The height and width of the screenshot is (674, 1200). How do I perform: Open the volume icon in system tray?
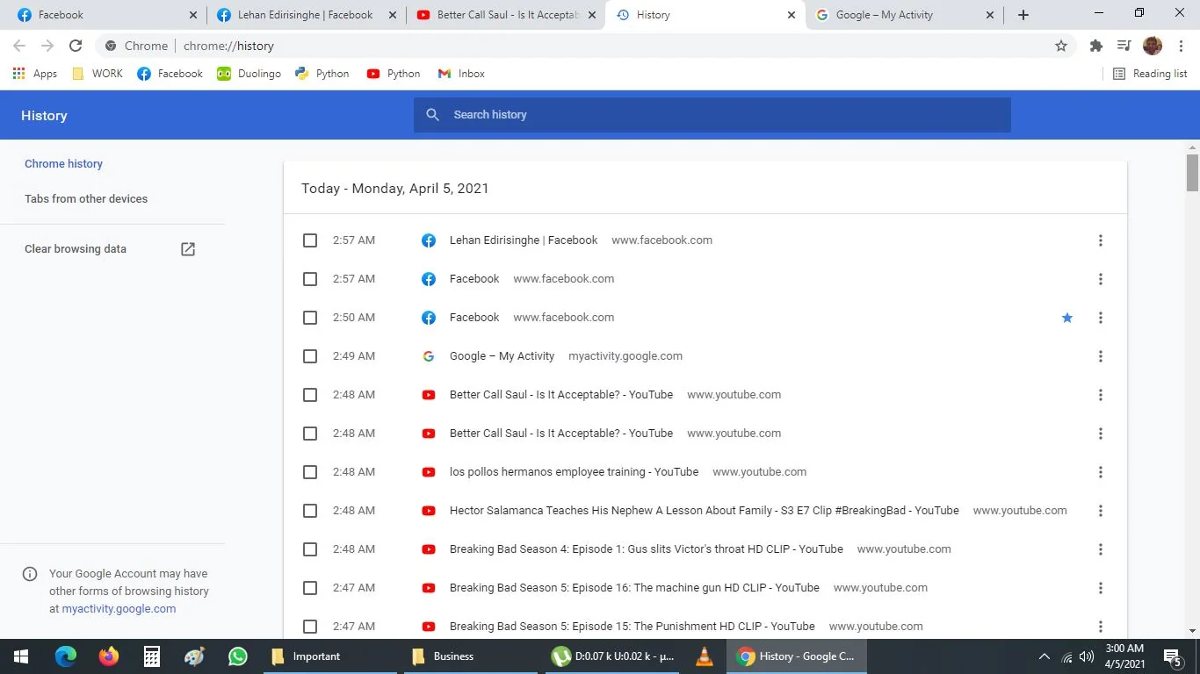pyautogui.click(x=1087, y=656)
